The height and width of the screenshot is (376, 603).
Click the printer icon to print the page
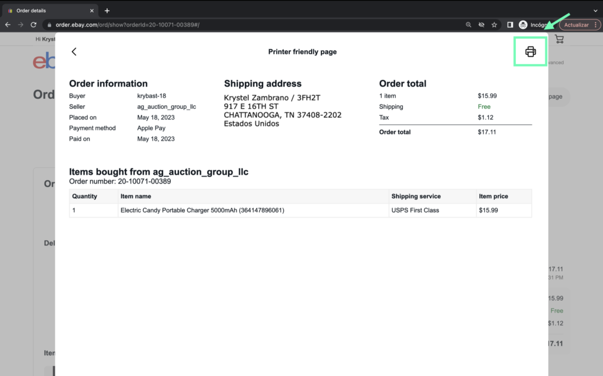[531, 52]
